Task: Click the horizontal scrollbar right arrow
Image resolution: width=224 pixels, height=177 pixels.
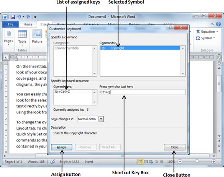Action: 214,156
